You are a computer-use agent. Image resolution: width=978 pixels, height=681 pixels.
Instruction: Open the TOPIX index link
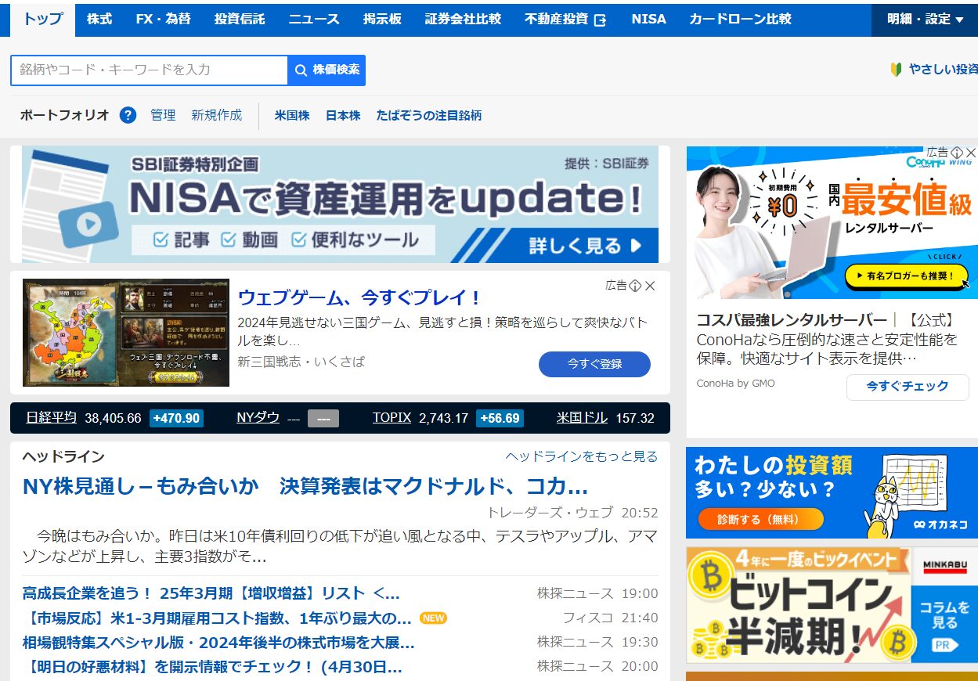coord(392,417)
